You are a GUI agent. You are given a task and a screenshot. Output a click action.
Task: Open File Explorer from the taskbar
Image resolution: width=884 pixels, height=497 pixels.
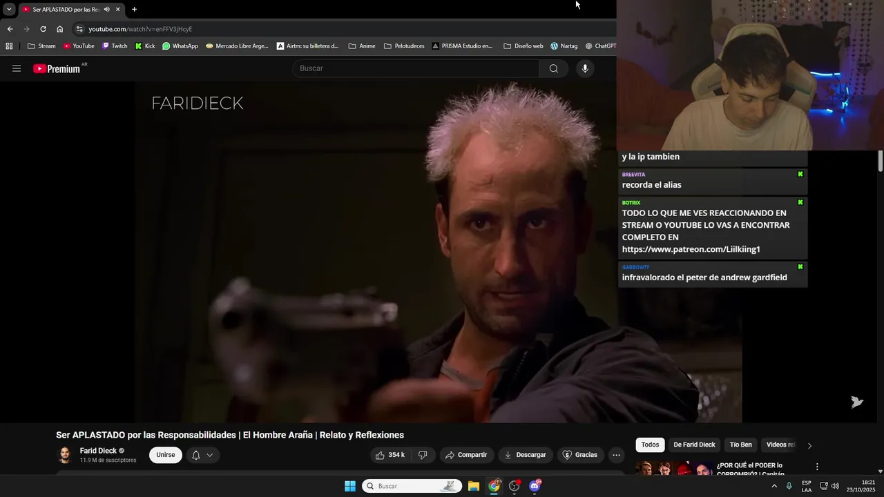[x=474, y=486]
